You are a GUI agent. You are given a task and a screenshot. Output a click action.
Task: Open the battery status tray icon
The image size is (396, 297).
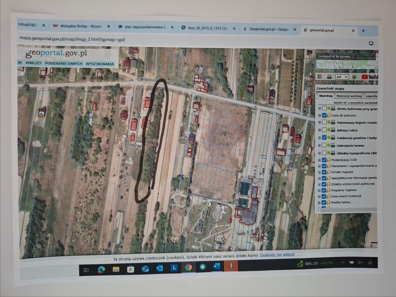351,263
